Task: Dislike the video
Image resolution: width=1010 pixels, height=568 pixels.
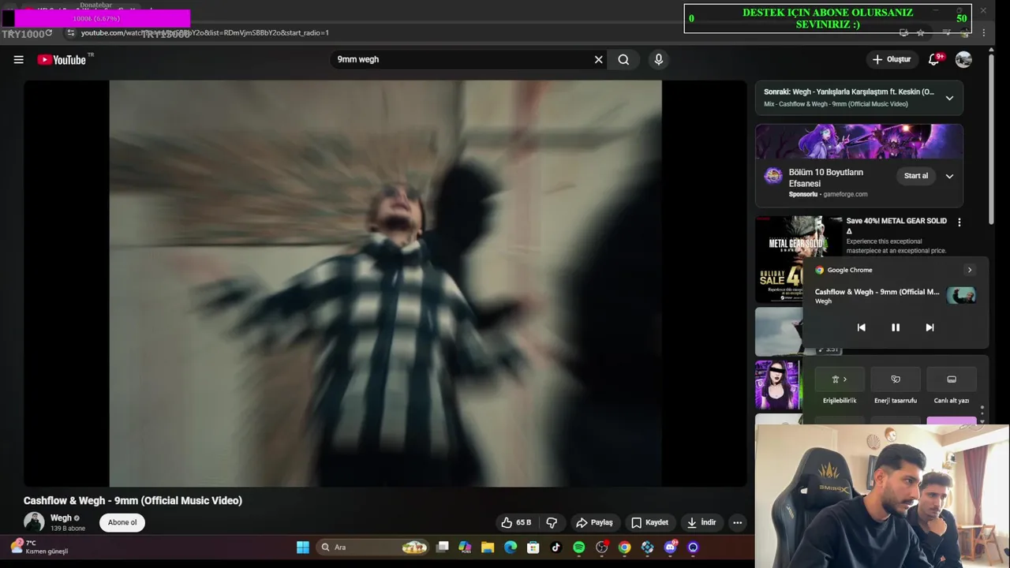Action: (x=552, y=522)
